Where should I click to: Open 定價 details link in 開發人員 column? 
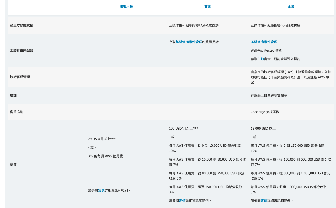click(x=101, y=190)
